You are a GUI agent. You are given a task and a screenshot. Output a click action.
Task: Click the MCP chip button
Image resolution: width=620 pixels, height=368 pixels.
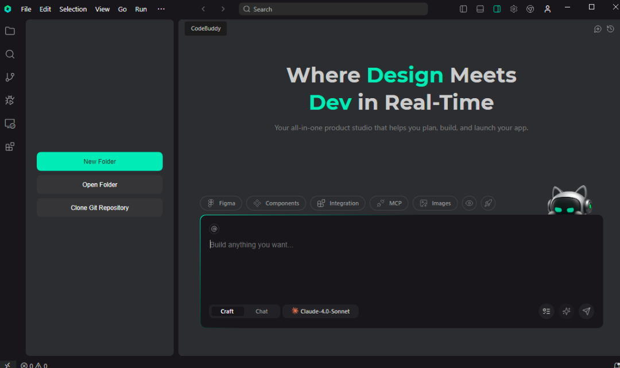(389, 203)
